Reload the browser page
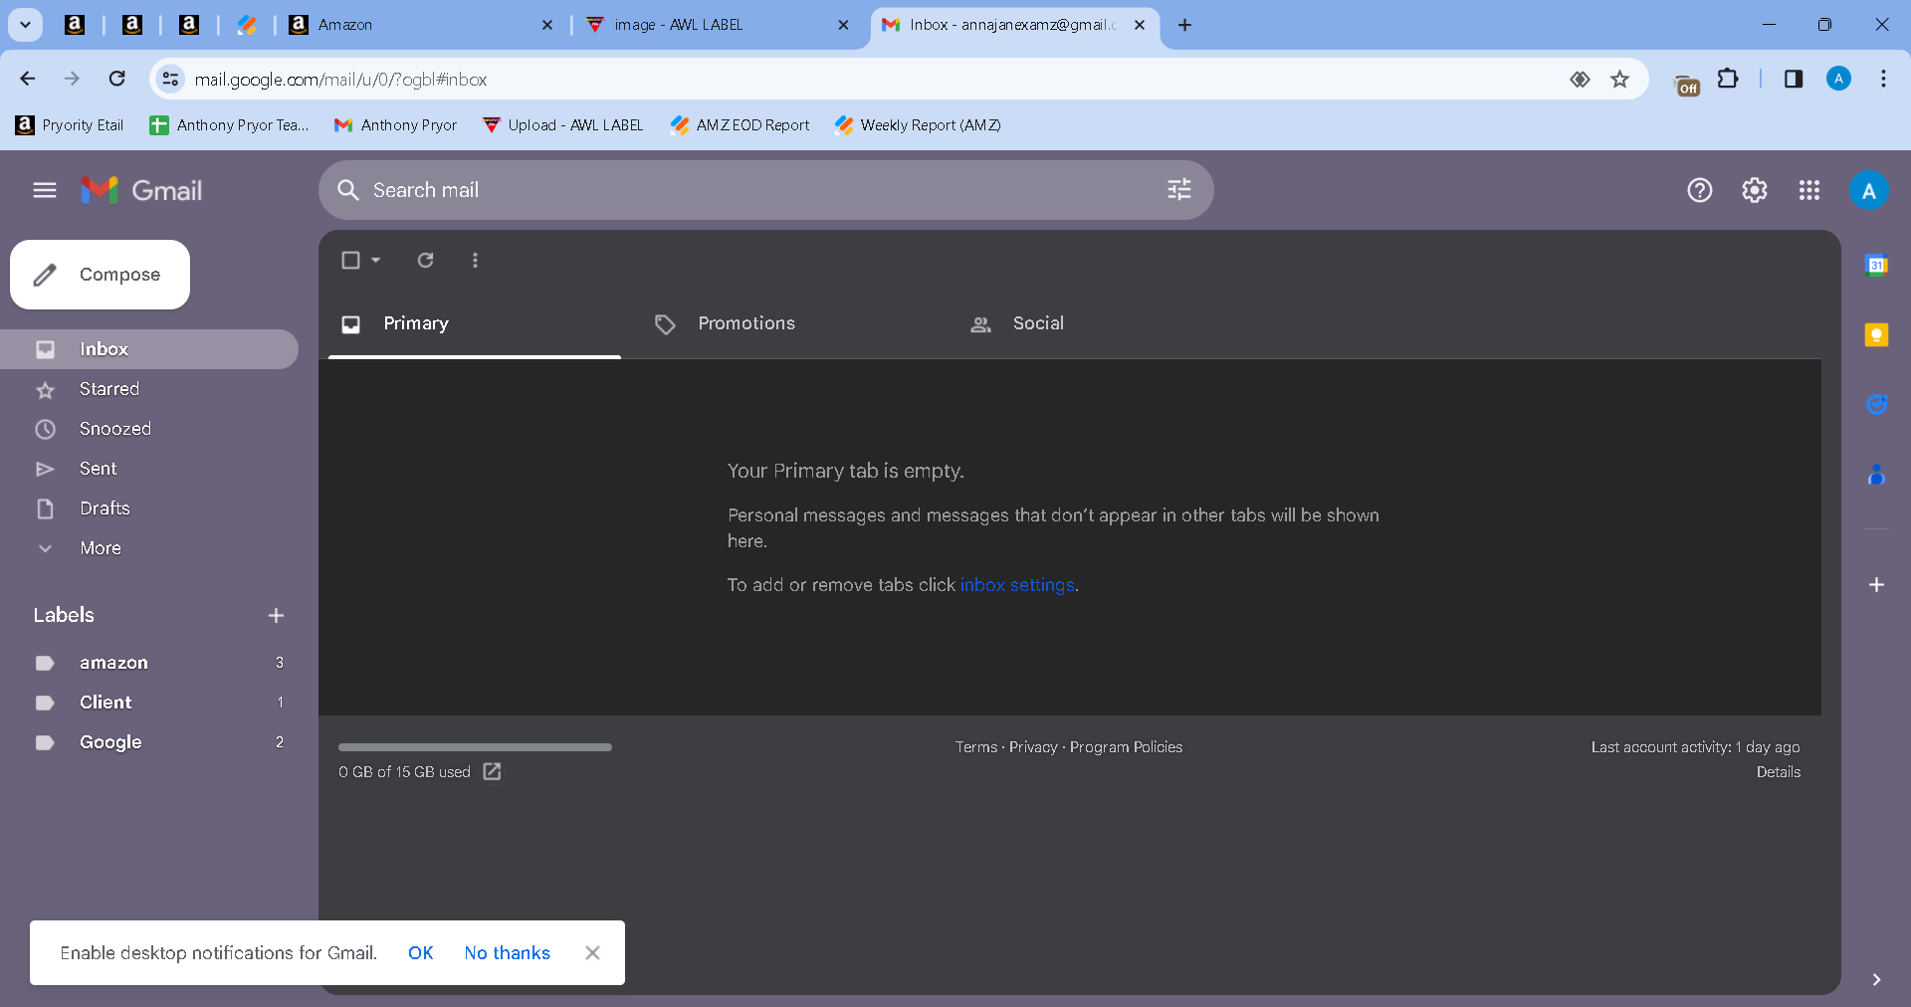The height and width of the screenshot is (1007, 1911). (x=117, y=79)
